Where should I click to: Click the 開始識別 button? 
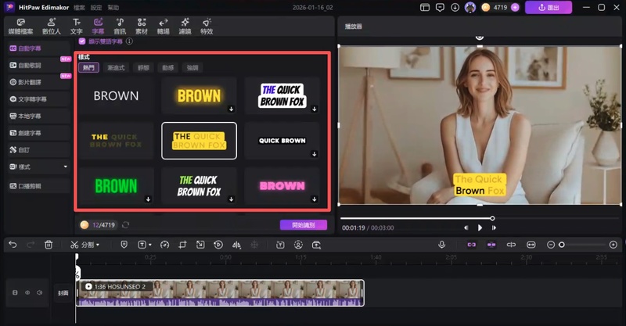pyautogui.click(x=303, y=225)
